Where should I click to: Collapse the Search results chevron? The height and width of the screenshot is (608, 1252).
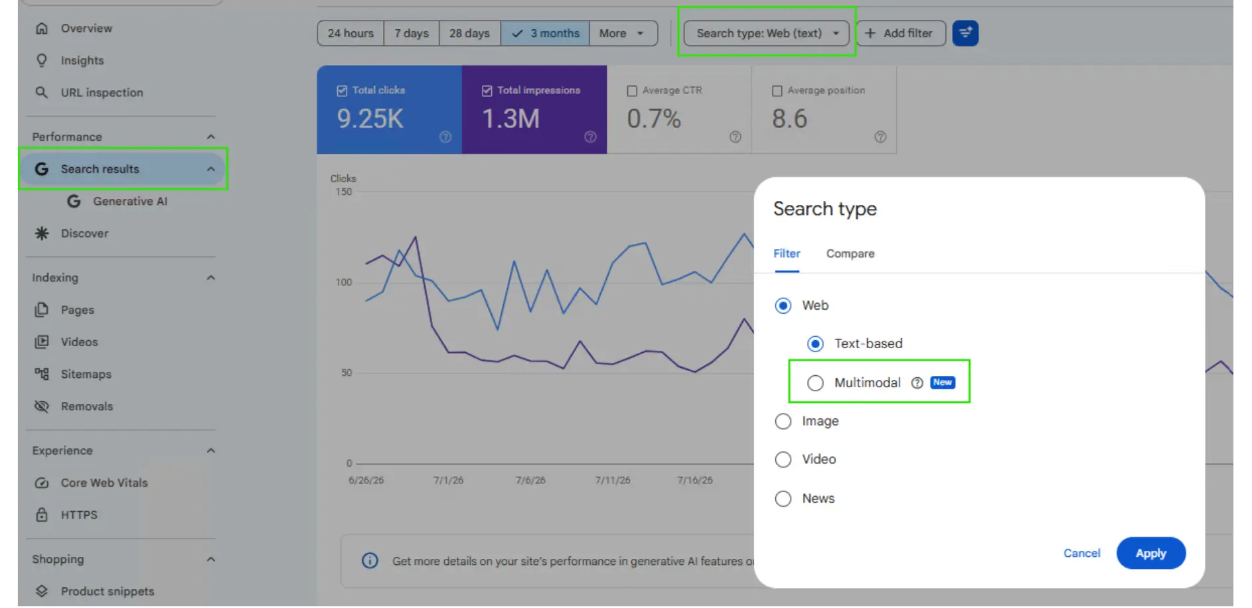(x=210, y=169)
